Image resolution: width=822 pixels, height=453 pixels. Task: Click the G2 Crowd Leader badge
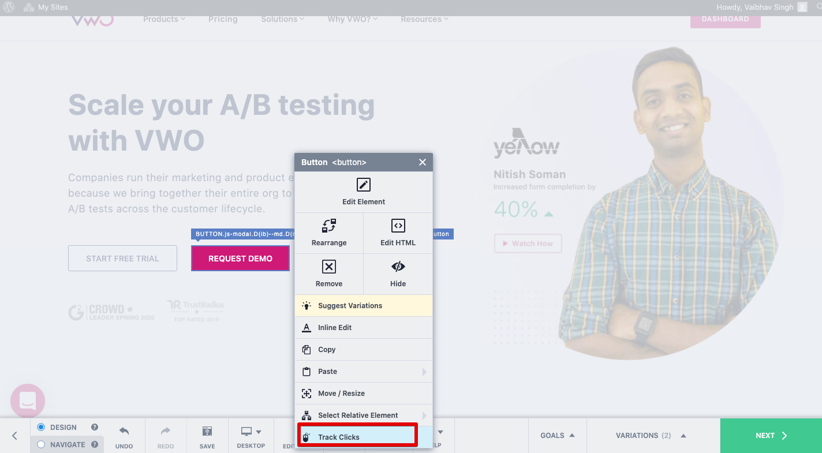tap(111, 313)
